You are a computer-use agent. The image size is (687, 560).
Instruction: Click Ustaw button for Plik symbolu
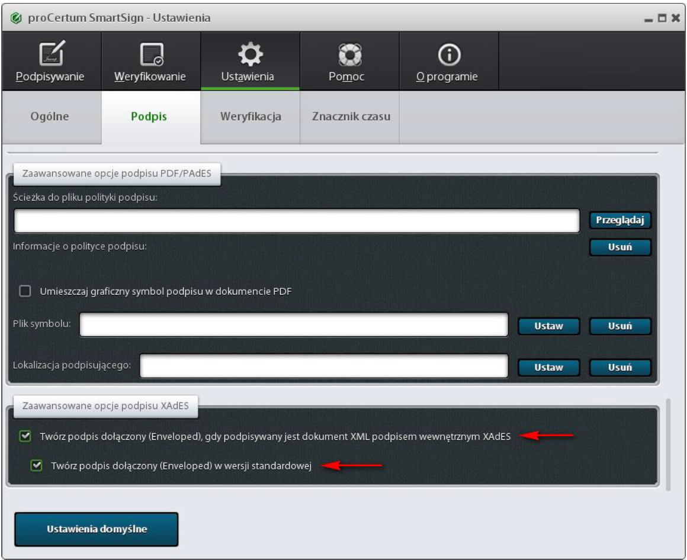pyautogui.click(x=548, y=326)
